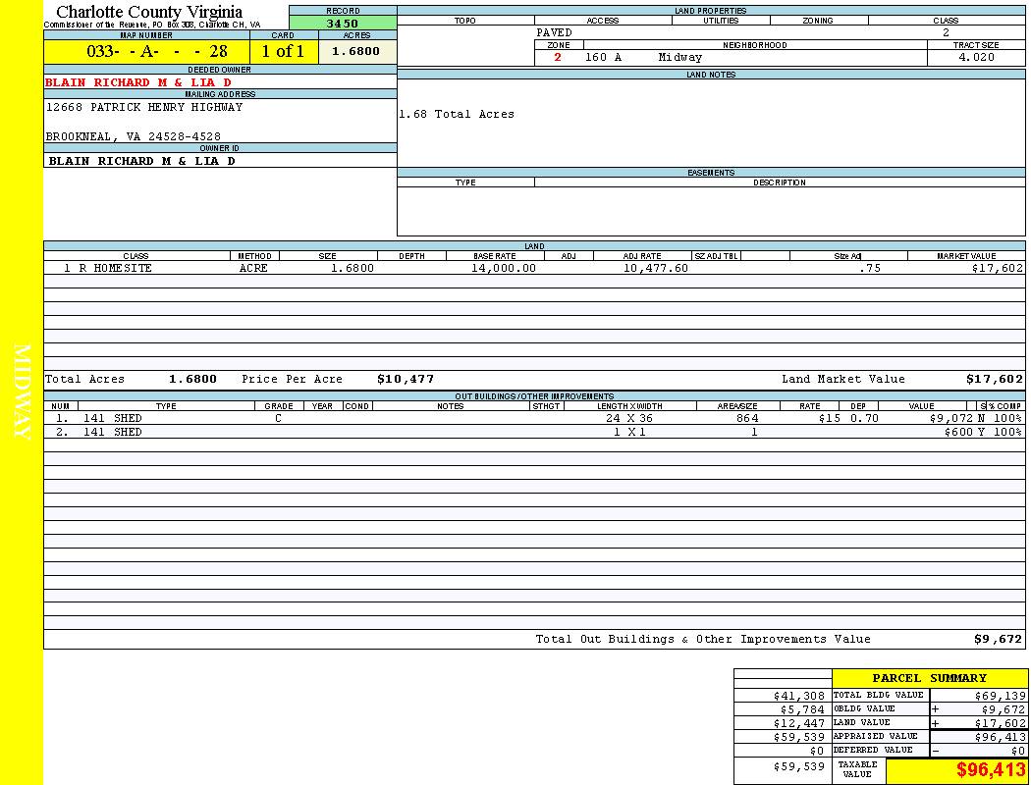
Task: Click the Brookneal, VA 24528-4528 address line
Action: [134, 136]
